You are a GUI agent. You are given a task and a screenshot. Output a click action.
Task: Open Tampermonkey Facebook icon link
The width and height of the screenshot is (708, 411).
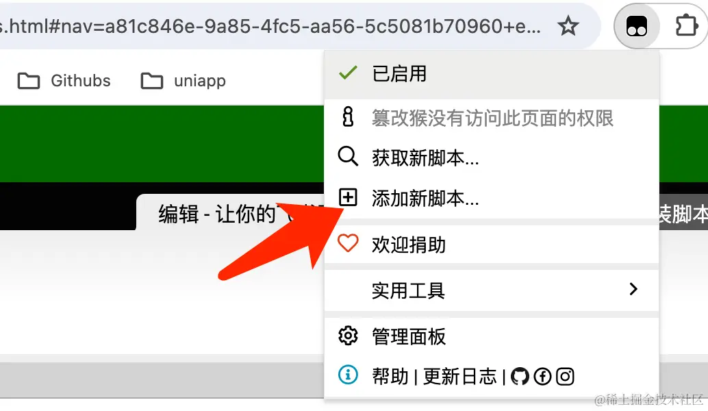click(x=542, y=376)
